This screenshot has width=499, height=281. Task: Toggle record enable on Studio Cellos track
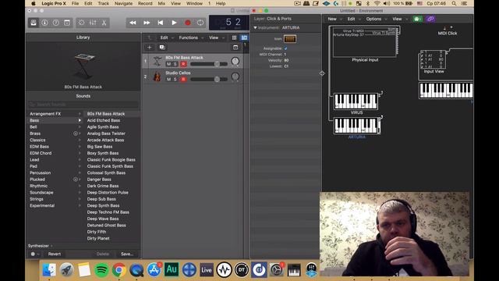[x=183, y=79]
